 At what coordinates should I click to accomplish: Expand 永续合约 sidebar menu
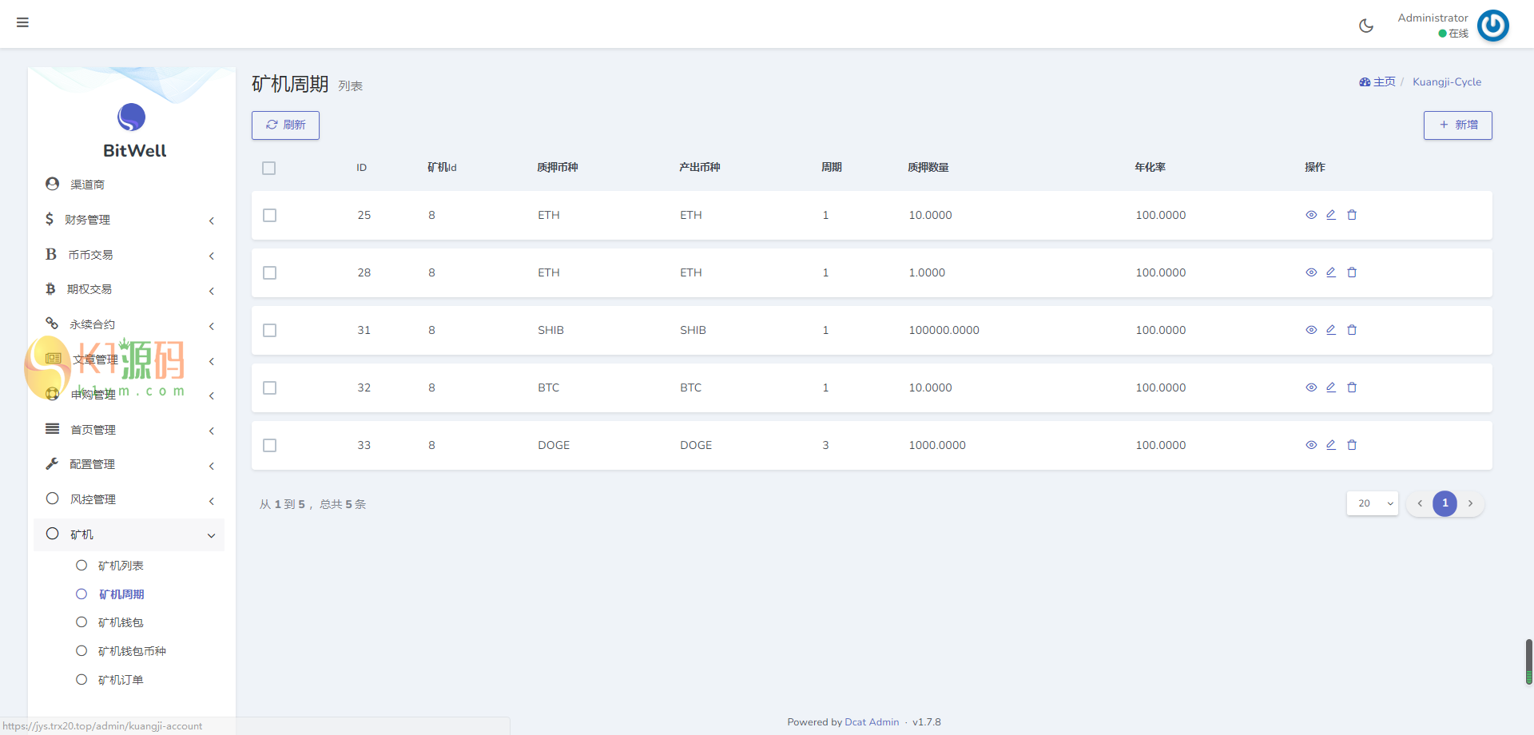tap(129, 324)
